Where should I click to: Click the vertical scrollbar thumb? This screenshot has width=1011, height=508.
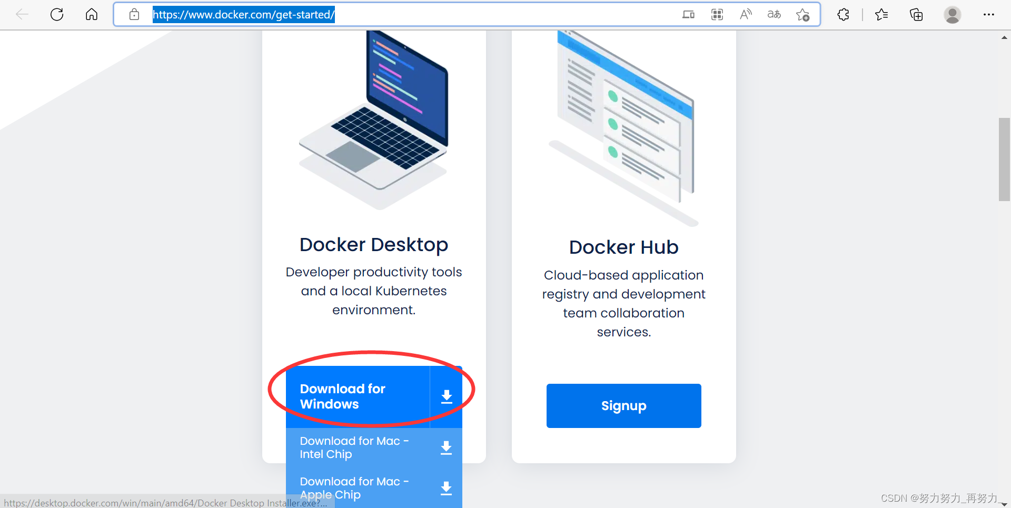[1004, 160]
